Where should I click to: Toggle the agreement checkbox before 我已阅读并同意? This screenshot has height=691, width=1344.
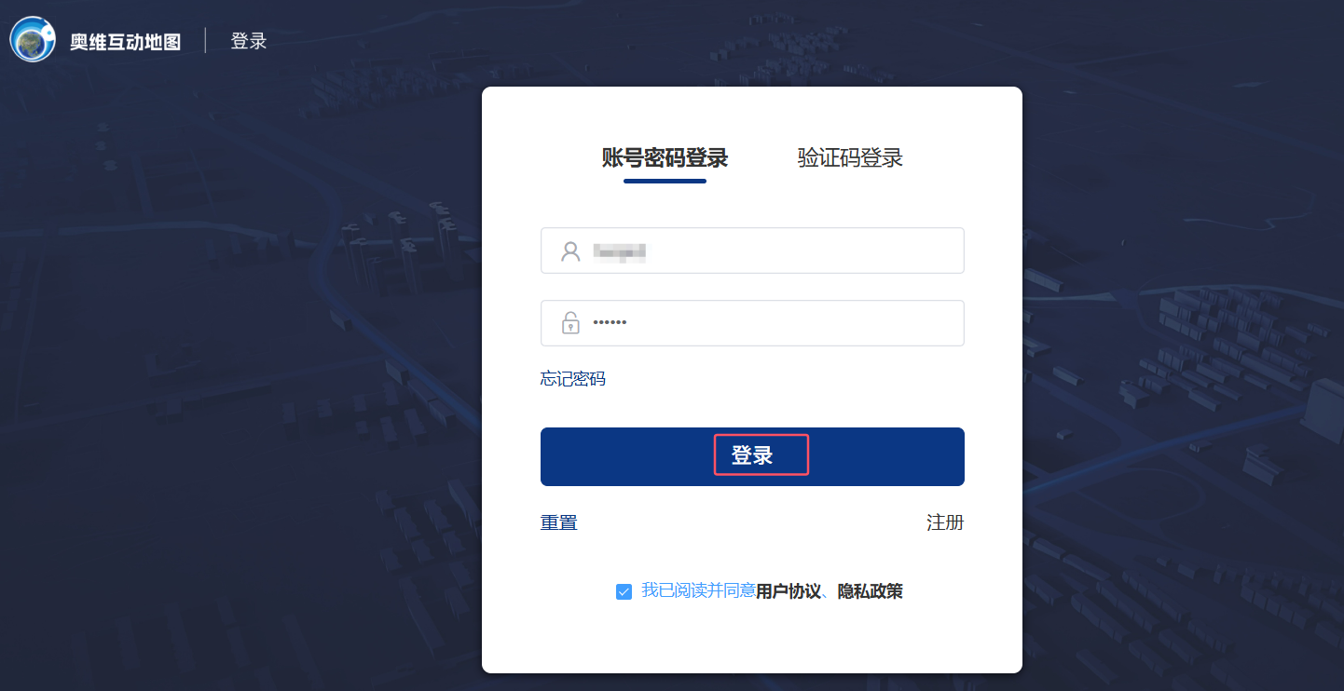coord(624,591)
